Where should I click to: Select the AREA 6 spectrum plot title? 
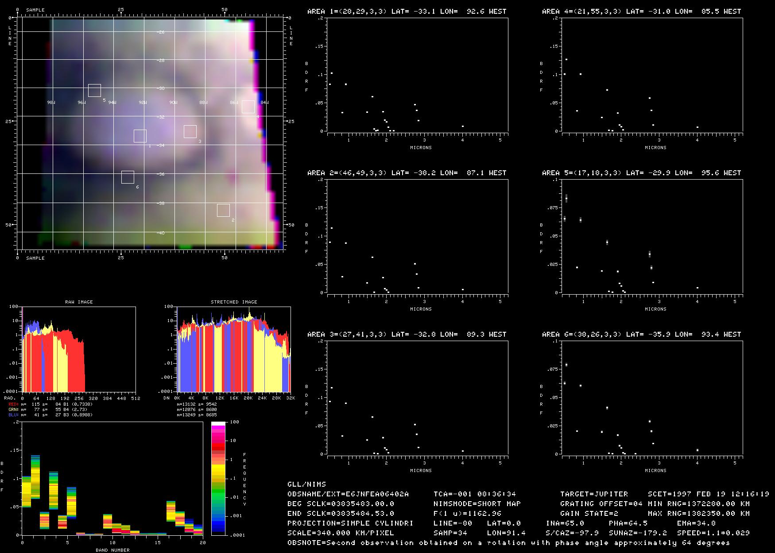point(641,334)
